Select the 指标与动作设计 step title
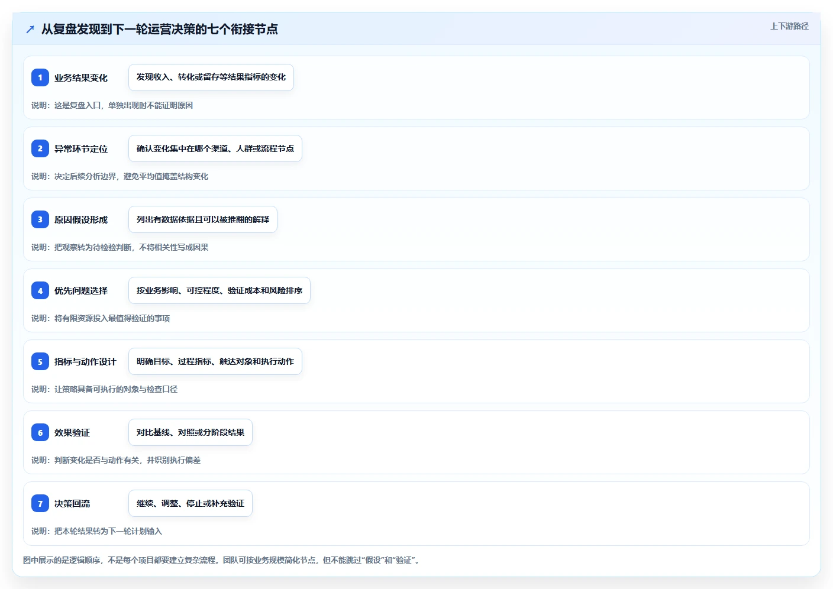 (85, 361)
